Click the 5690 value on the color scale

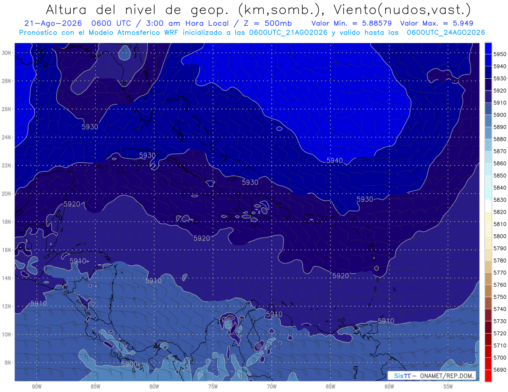(500, 370)
